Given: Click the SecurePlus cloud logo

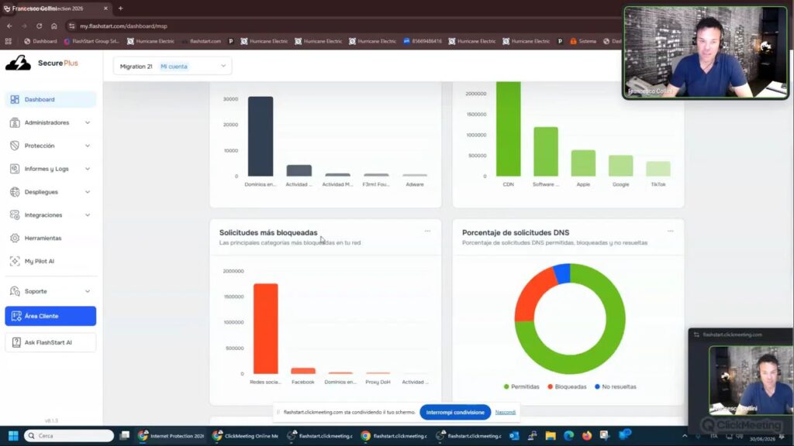Looking at the screenshot, I should (x=19, y=63).
